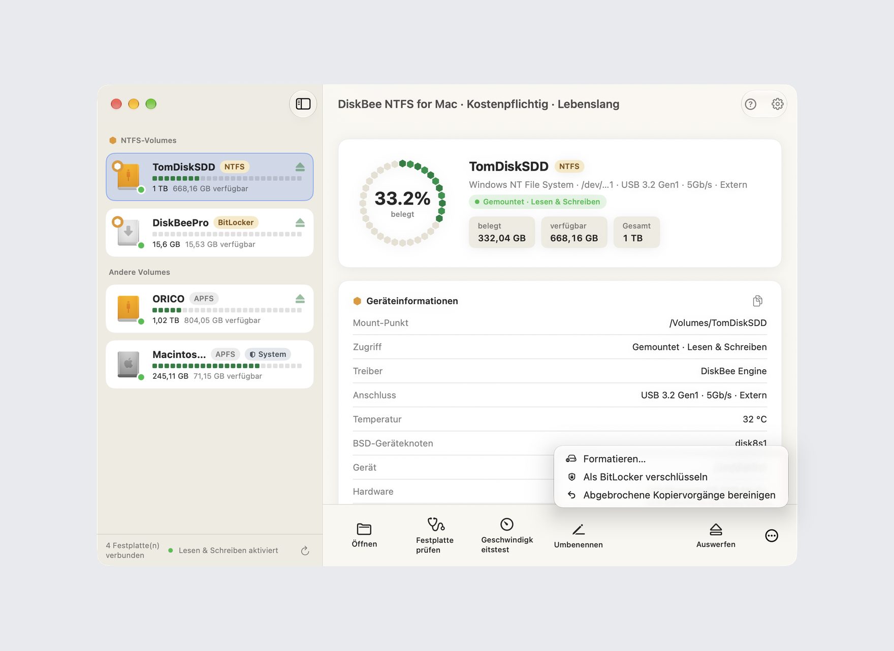Click the ORICO orange drive icon
The image size is (894, 651).
click(x=129, y=309)
